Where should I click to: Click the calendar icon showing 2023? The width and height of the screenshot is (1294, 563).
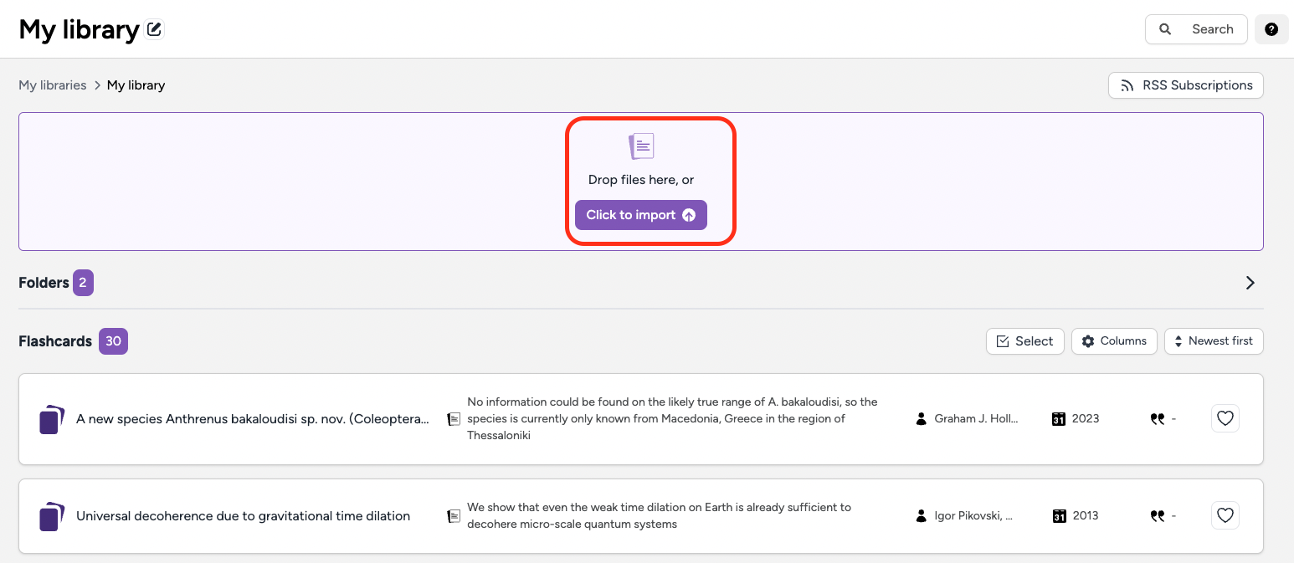pyautogui.click(x=1058, y=418)
